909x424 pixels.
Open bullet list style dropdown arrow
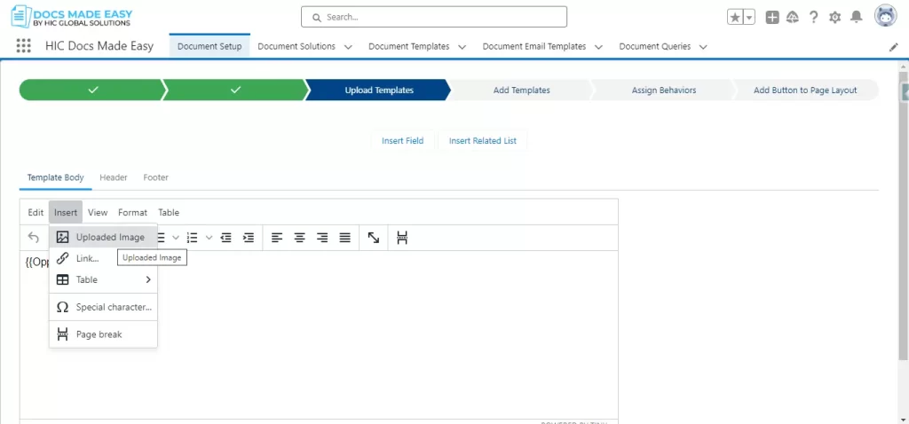(x=176, y=238)
